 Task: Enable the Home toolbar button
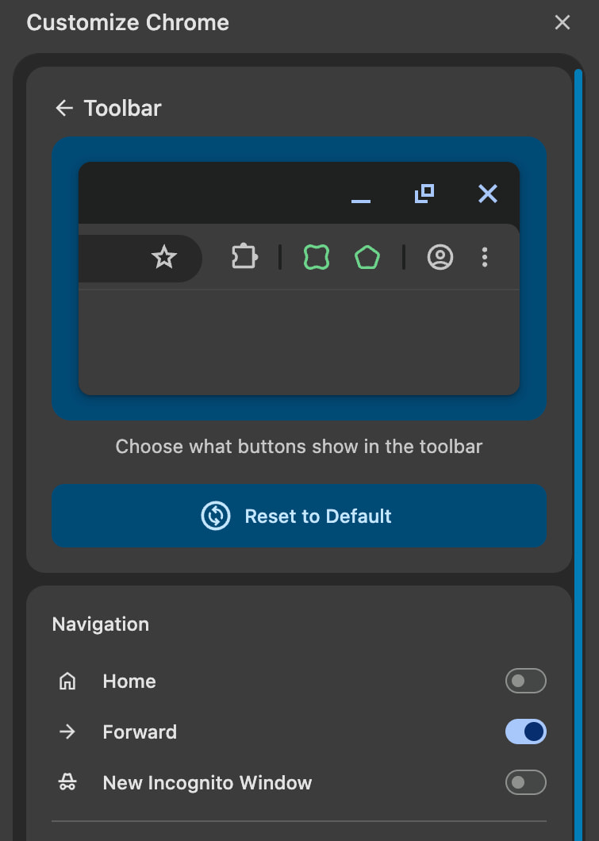(525, 681)
